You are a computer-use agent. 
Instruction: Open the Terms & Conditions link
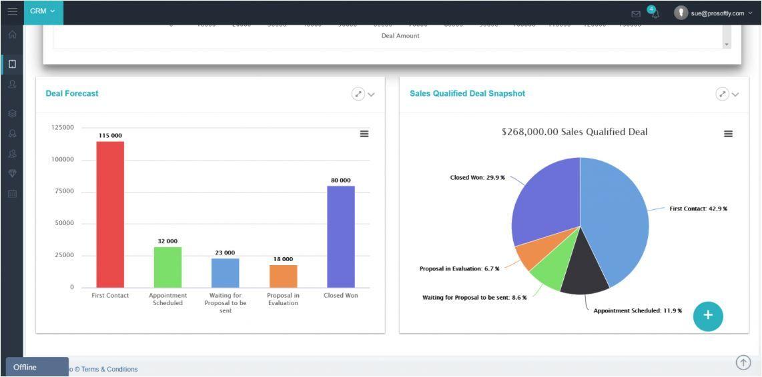109,369
